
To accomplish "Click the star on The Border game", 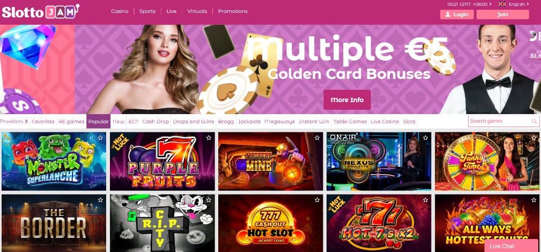I will 100,200.
